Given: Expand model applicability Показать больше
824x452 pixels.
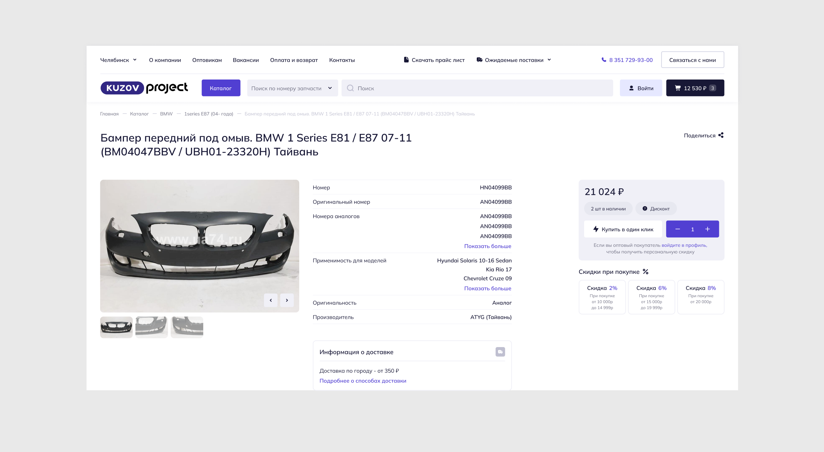Looking at the screenshot, I should pyautogui.click(x=488, y=288).
